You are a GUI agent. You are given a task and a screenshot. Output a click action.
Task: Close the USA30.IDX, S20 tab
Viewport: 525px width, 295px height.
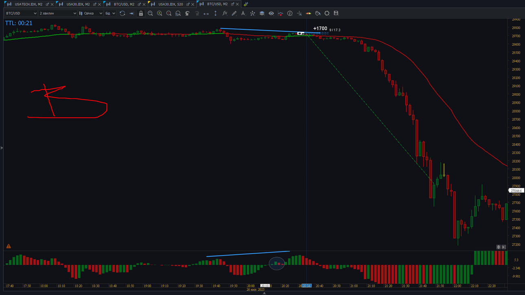(x=193, y=4)
